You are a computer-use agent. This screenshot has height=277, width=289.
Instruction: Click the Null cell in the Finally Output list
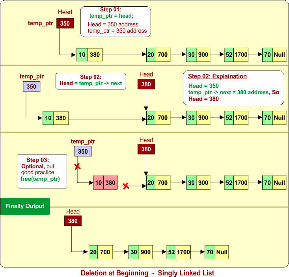click(222, 252)
